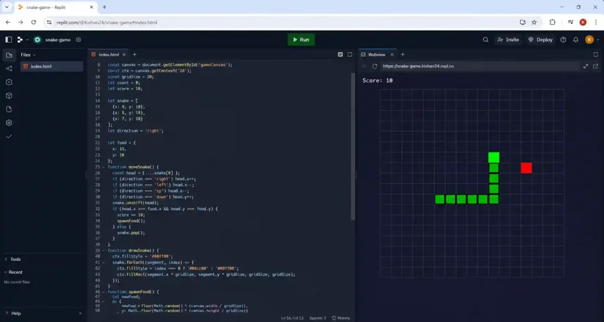
Task: Click Spaces: 2 indentation setting
Action: (317, 318)
